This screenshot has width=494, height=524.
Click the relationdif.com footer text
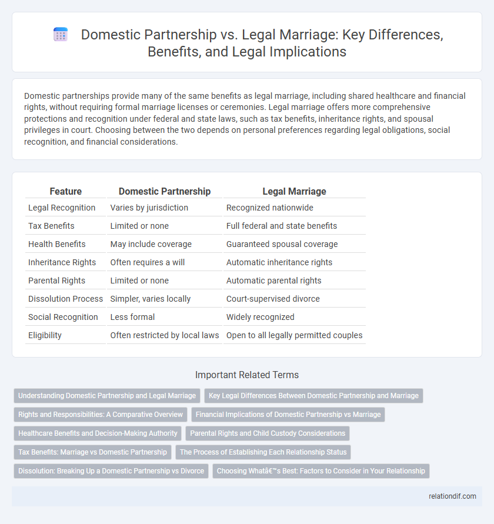coord(452,496)
